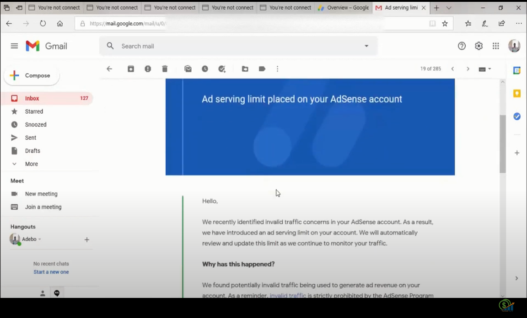Report this email as spam
Screen dimensions: 527x318
coord(148,69)
